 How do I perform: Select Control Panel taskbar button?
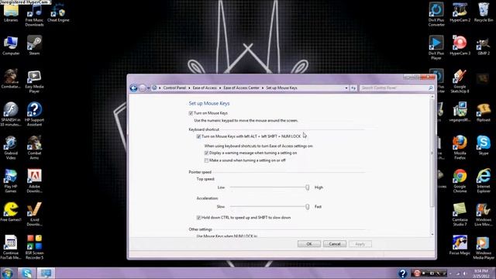(x=46, y=273)
